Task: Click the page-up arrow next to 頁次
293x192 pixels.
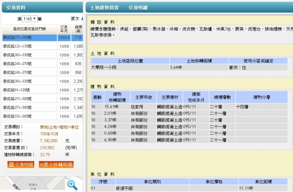Action: click(x=82, y=18)
